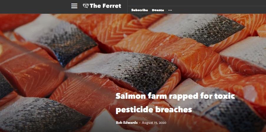Click "The Ferret" wordmark text
Screen dimensions: 266x132
coord(105,6)
